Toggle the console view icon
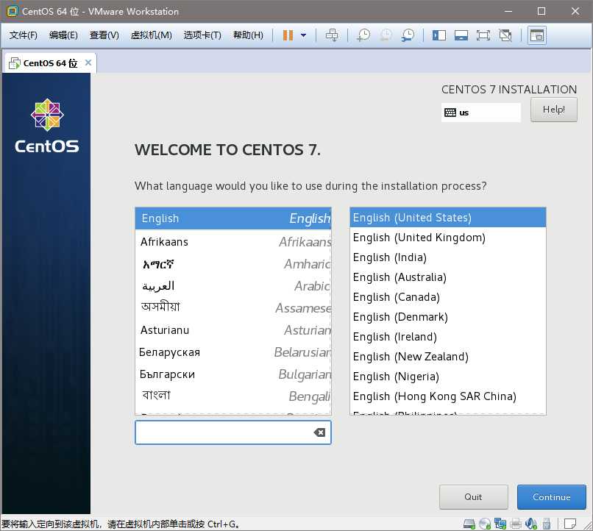 click(537, 35)
